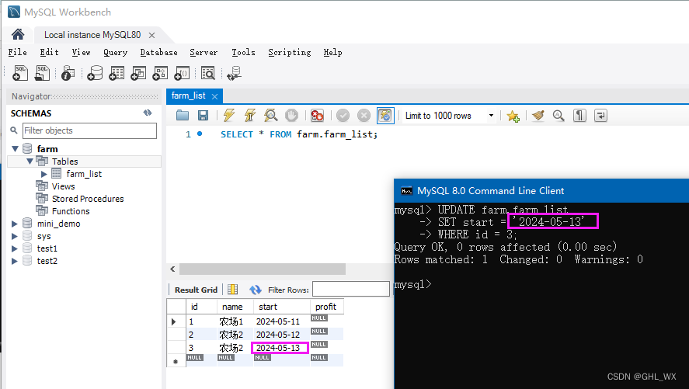Collapse the farm schema
This screenshot has width=689, height=389.
(16, 149)
